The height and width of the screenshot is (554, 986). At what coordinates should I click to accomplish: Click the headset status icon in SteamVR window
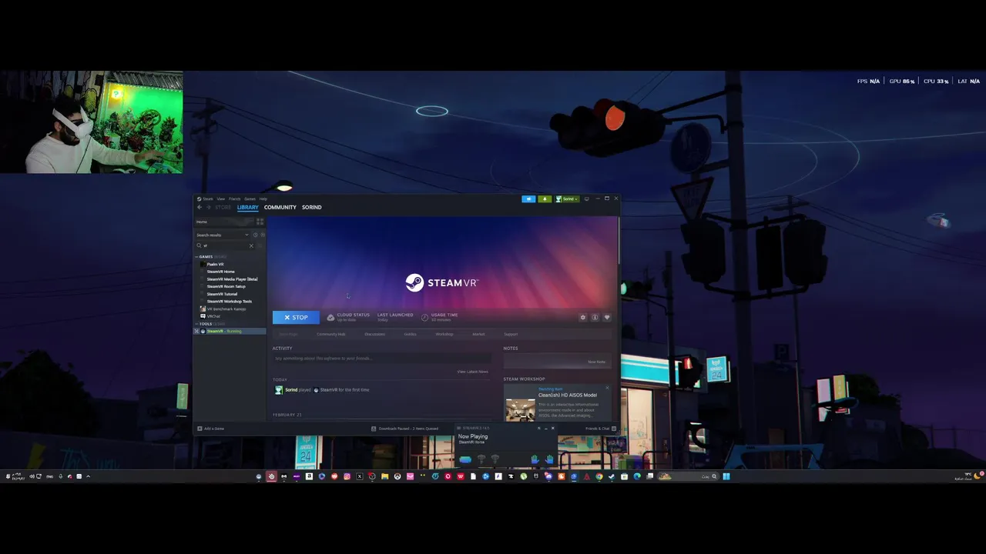pyautogui.click(x=465, y=459)
